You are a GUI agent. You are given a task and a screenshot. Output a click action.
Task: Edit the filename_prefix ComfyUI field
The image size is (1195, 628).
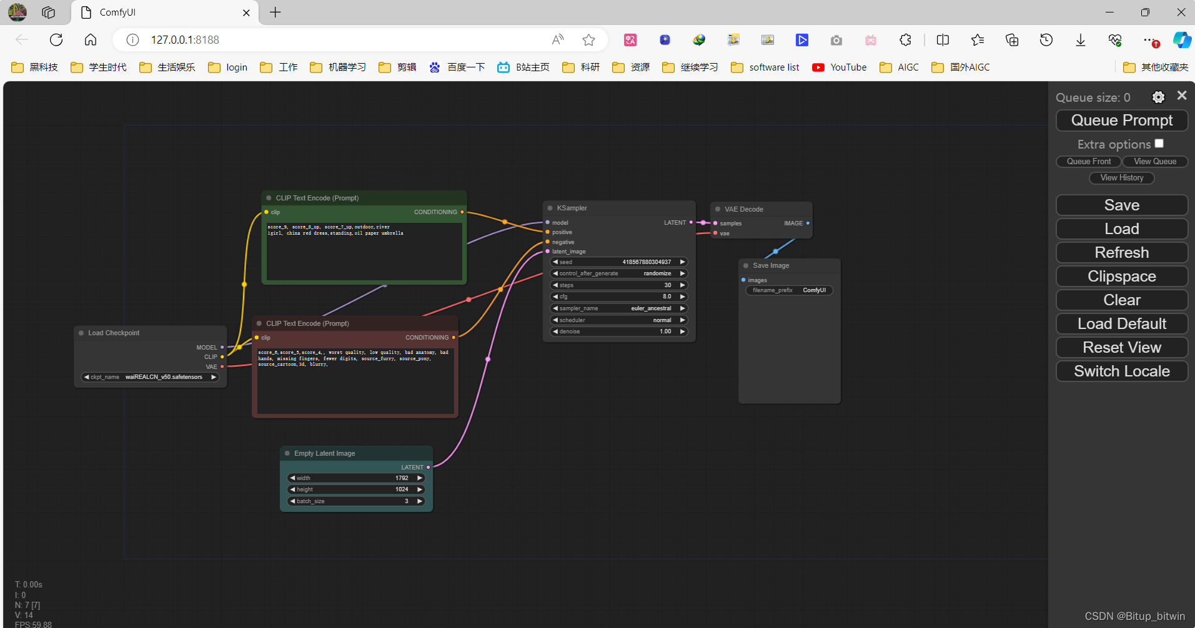pyautogui.click(x=789, y=290)
